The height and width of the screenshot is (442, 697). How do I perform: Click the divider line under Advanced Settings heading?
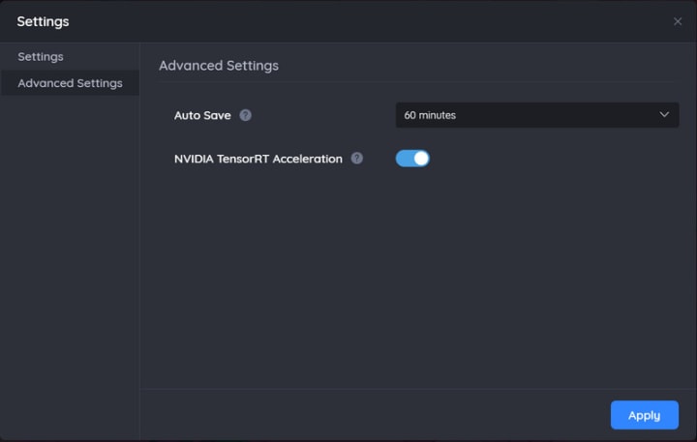pyautogui.click(x=418, y=81)
